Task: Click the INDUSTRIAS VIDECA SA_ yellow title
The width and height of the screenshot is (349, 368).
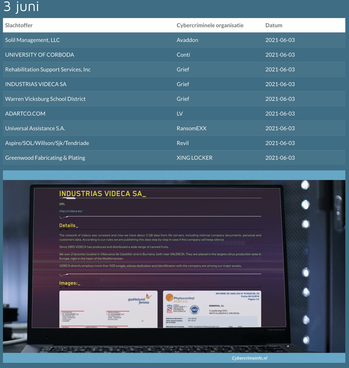Action: pos(102,194)
